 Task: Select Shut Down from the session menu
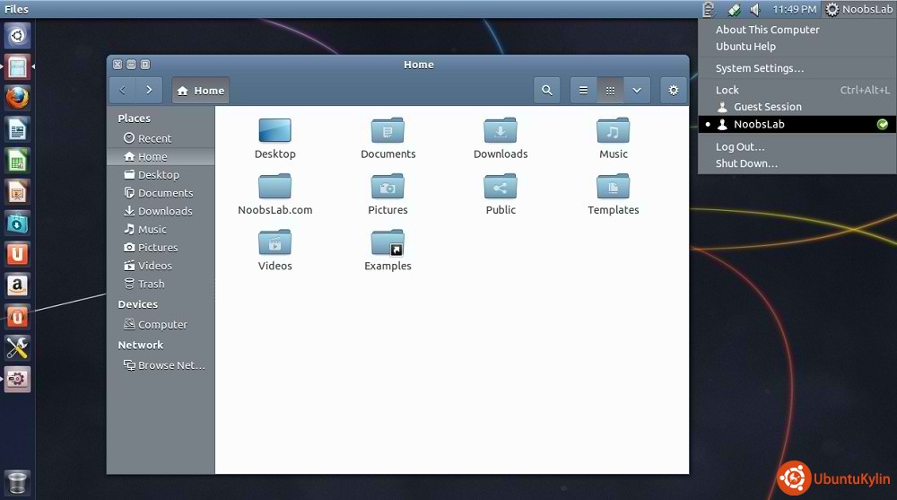click(x=746, y=163)
